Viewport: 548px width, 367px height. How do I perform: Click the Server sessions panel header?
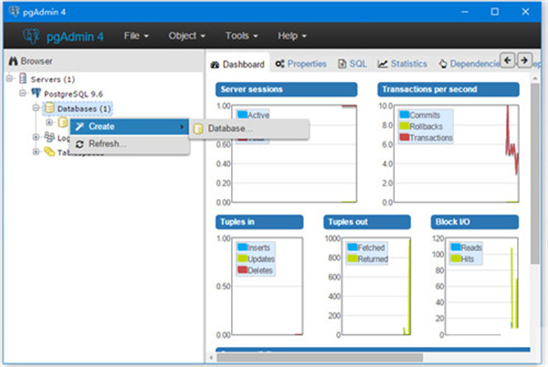[286, 89]
